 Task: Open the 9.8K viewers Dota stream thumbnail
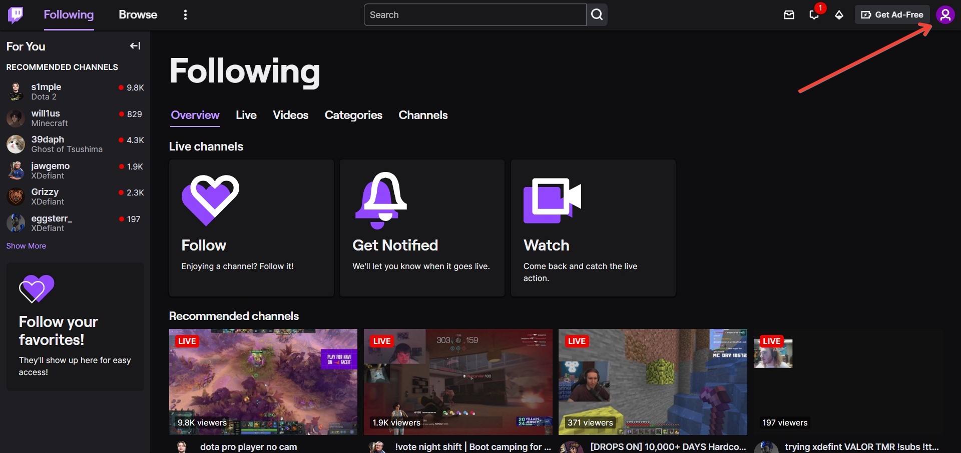point(263,381)
